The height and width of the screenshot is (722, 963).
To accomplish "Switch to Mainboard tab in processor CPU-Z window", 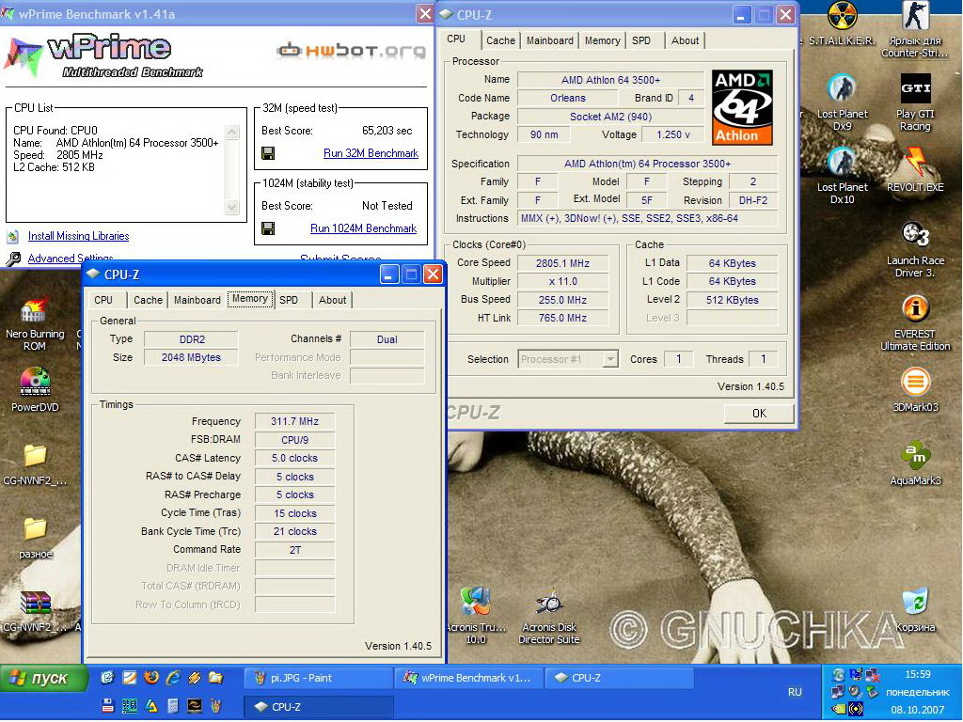I will coord(549,40).
